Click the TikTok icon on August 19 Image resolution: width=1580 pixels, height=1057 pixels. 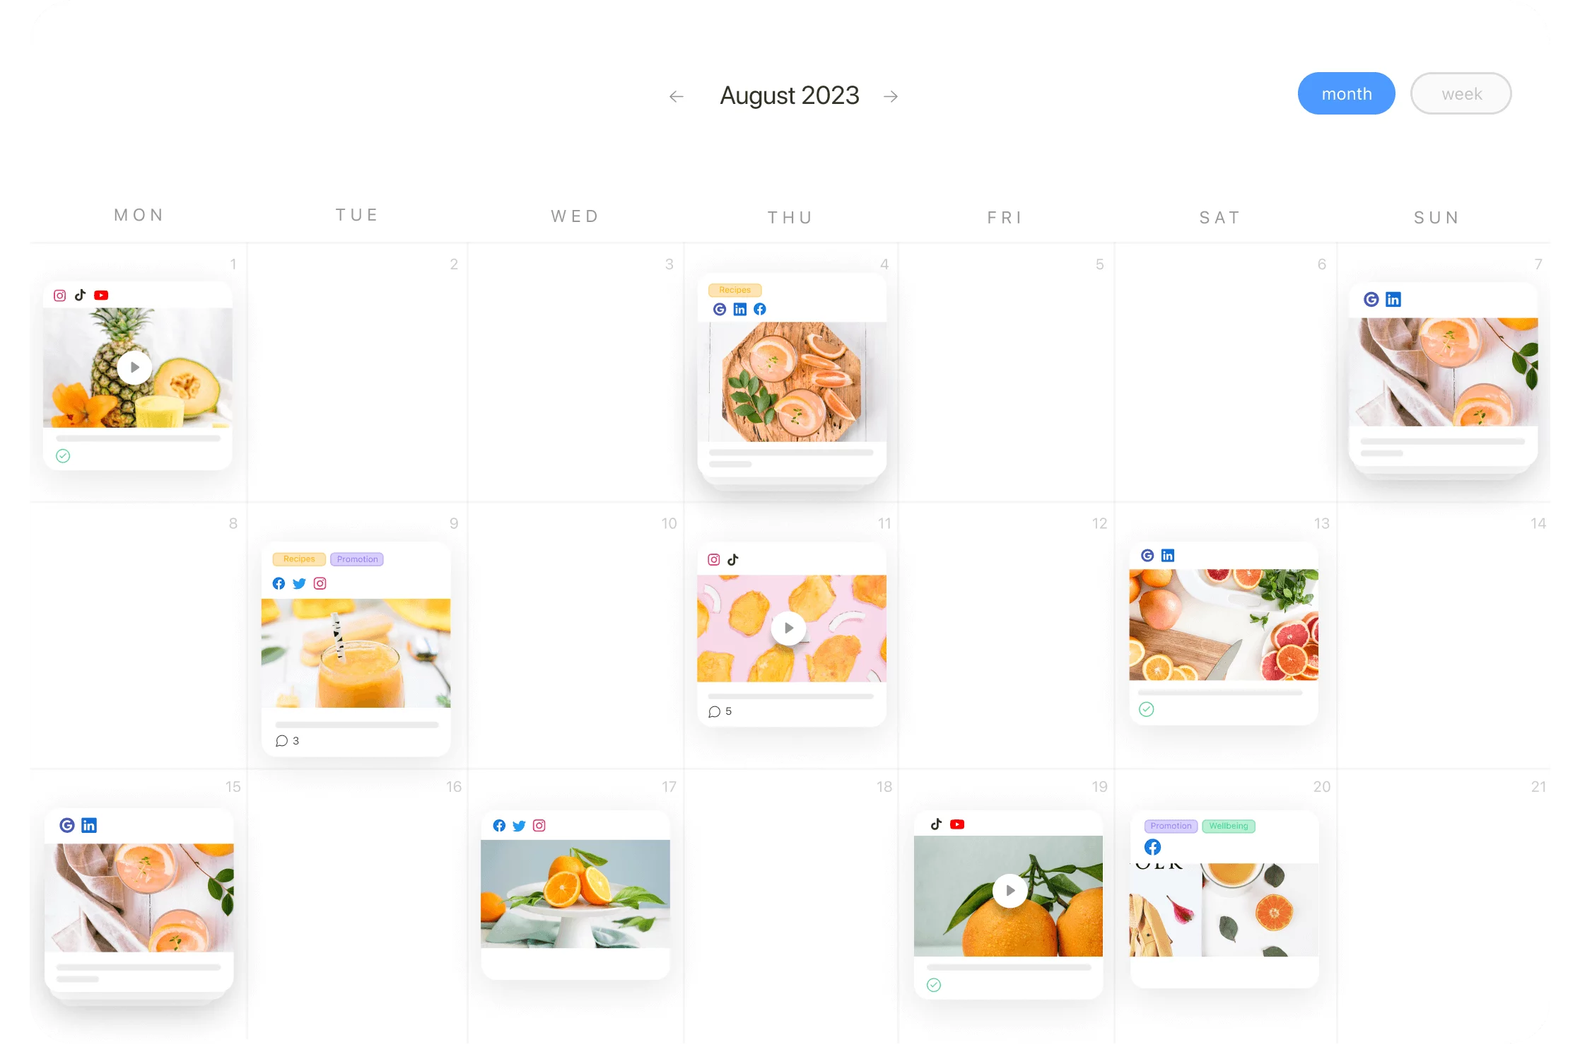tap(936, 824)
